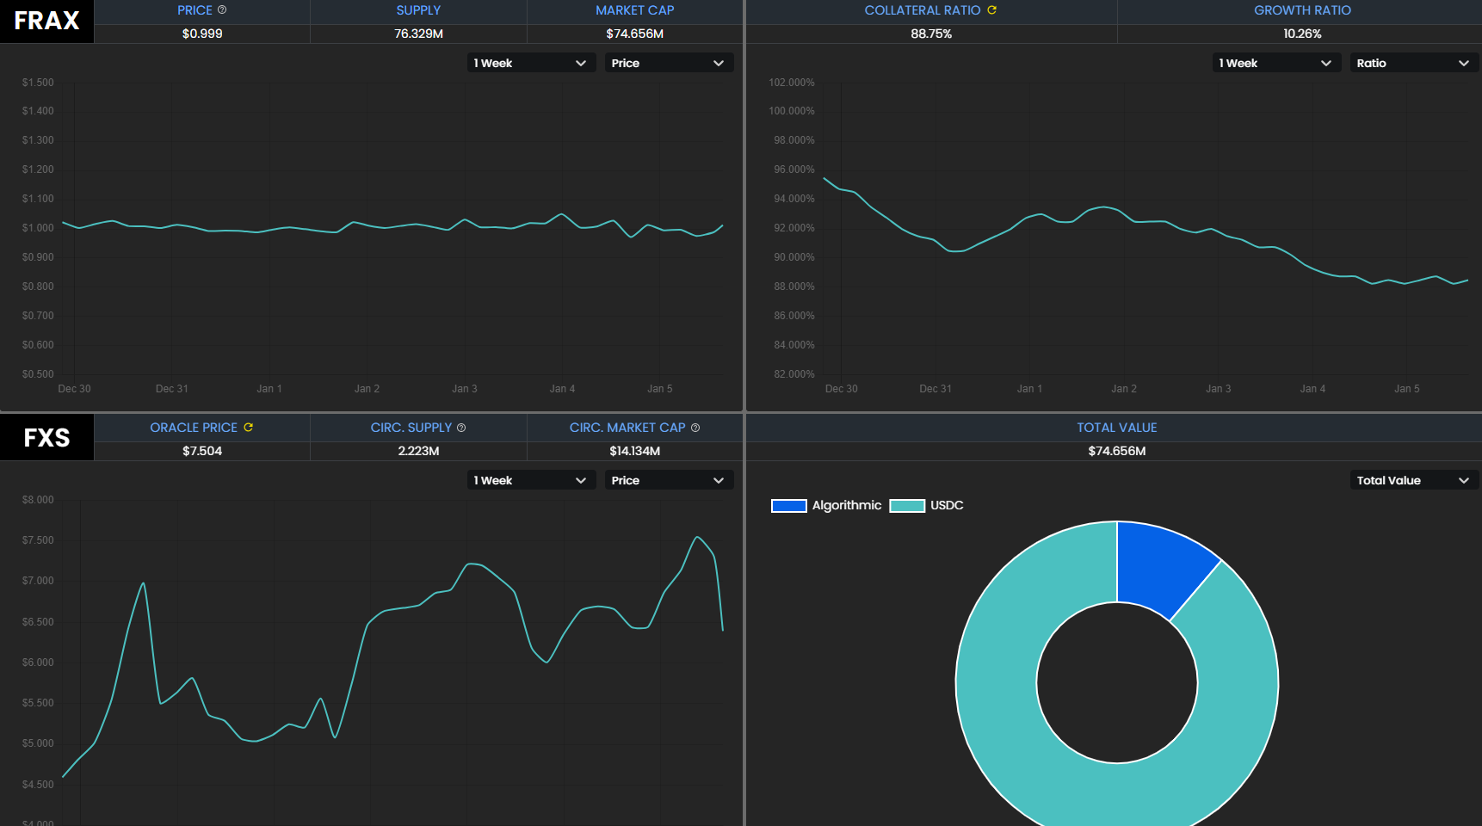This screenshot has height=826, width=1482.
Task: Open the Price dropdown on FXS chart
Action: [x=668, y=480]
